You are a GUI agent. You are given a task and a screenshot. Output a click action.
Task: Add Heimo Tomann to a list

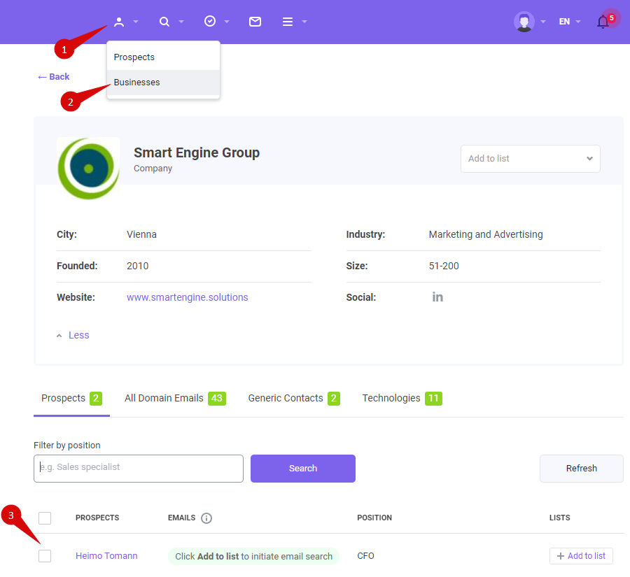pos(581,556)
